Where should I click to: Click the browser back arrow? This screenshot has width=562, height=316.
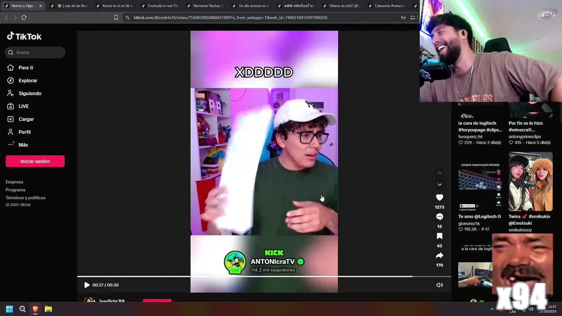(6, 18)
